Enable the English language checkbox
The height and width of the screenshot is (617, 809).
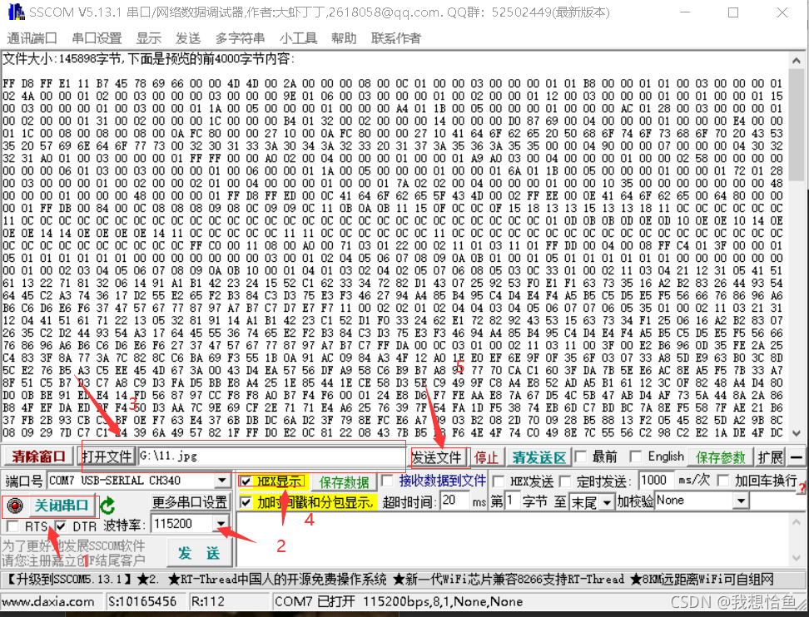pos(636,457)
